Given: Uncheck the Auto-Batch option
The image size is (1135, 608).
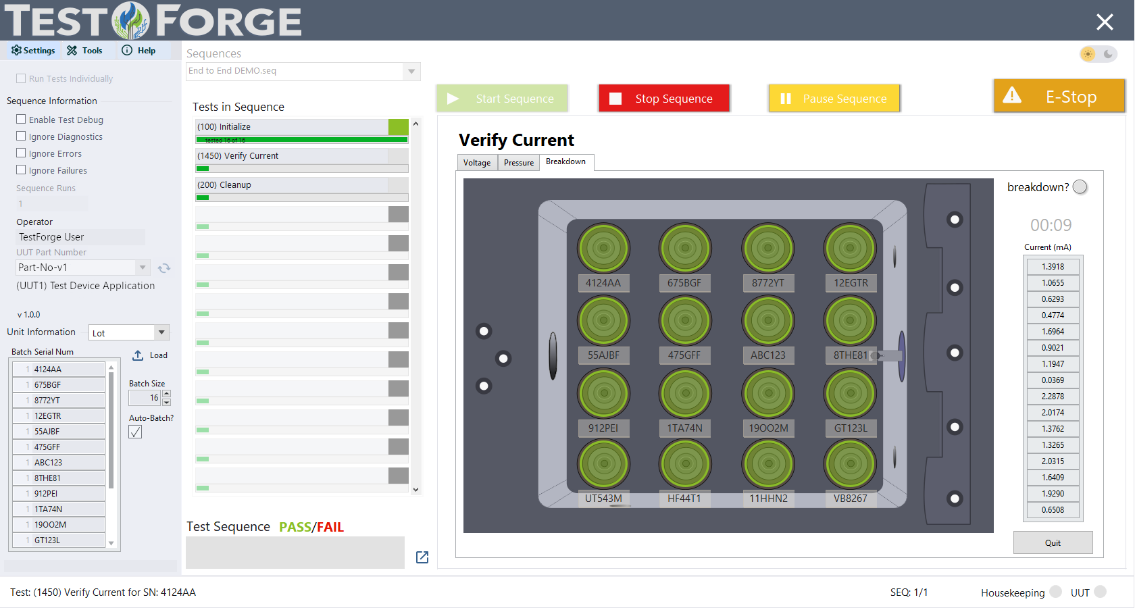Looking at the screenshot, I should (135, 431).
